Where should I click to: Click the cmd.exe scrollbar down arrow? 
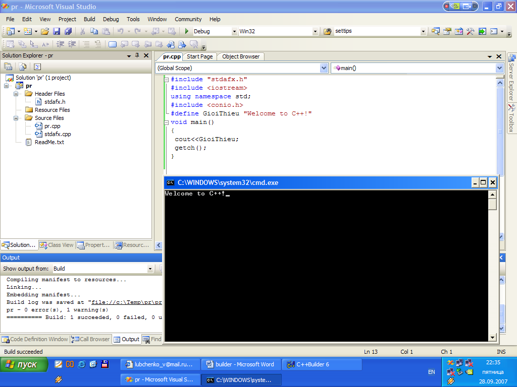[492, 337]
